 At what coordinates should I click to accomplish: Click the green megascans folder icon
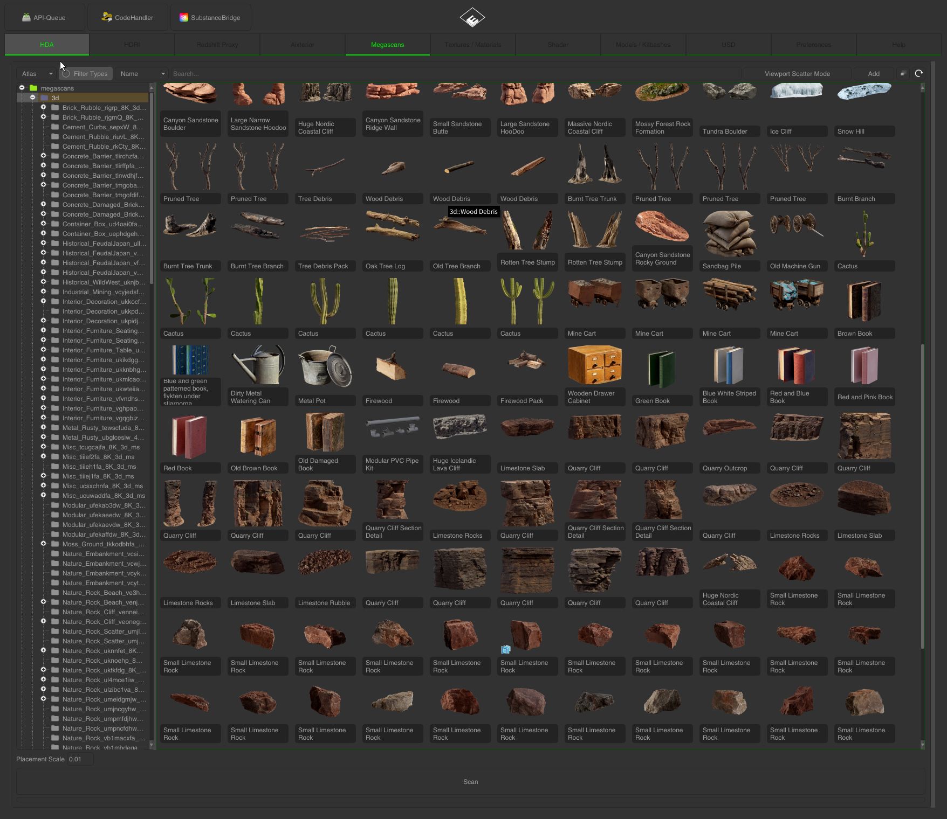(x=32, y=87)
